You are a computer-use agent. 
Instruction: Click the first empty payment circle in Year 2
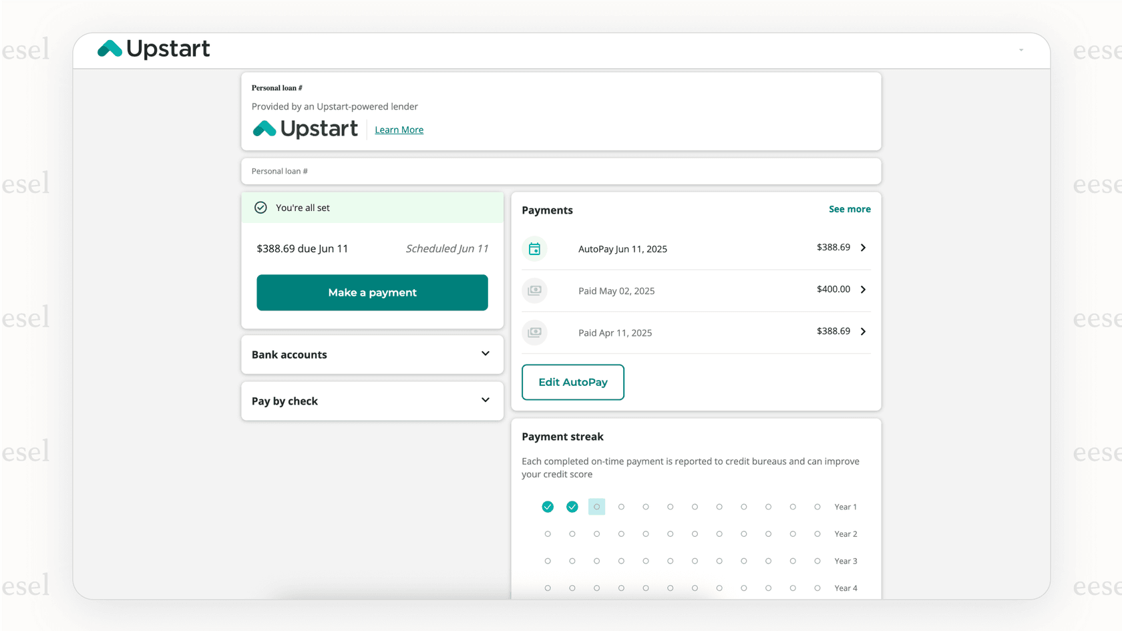pos(548,534)
